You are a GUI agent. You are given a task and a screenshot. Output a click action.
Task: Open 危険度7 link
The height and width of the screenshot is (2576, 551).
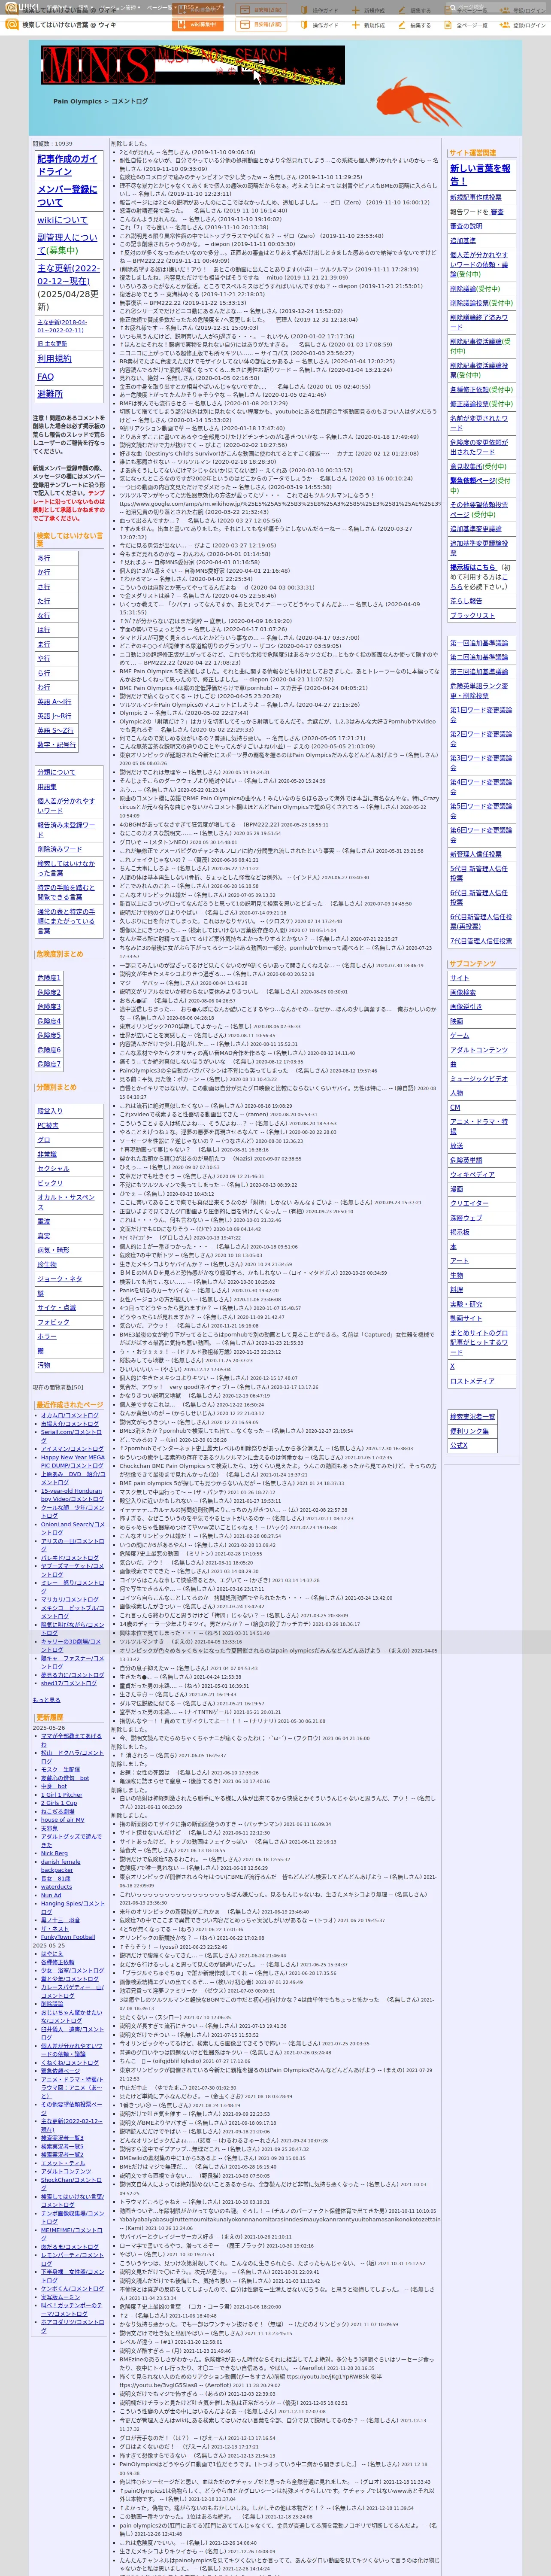click(x=49, y=1064)
